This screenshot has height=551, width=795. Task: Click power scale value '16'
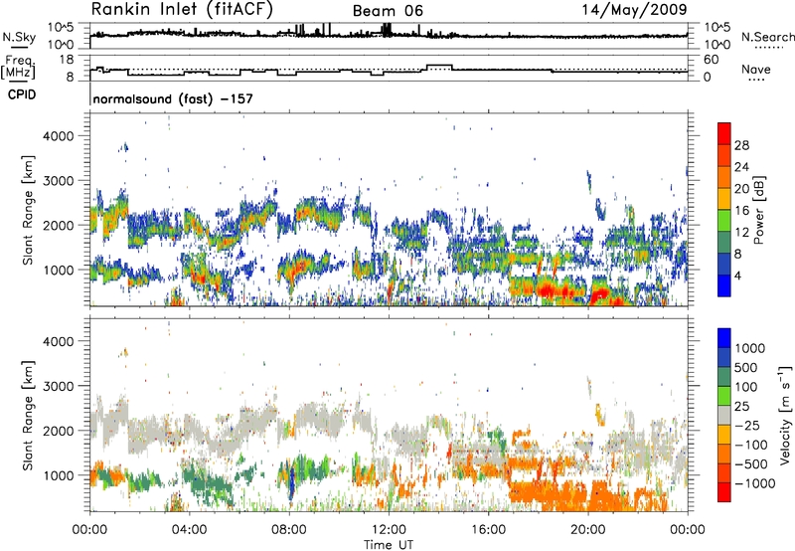(741, 211)
